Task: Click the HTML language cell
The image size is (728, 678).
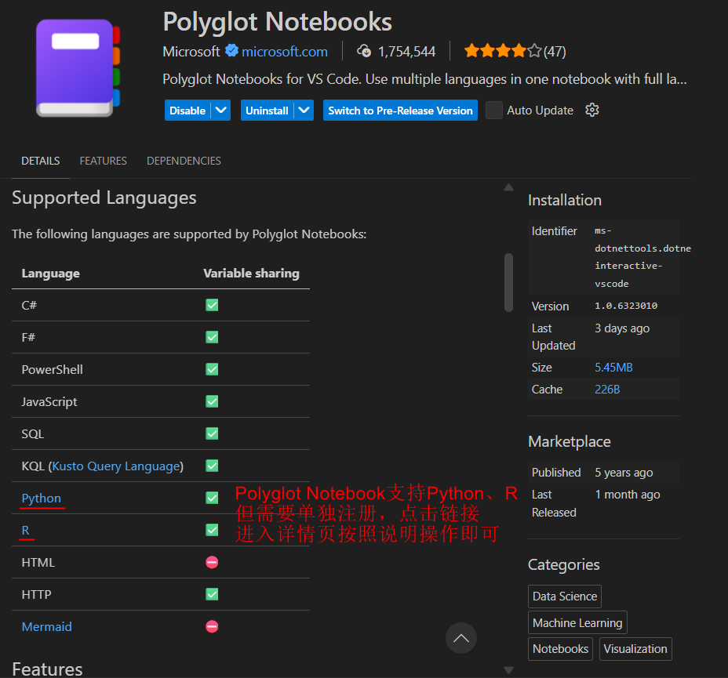Action: click(x=38, y=563)
